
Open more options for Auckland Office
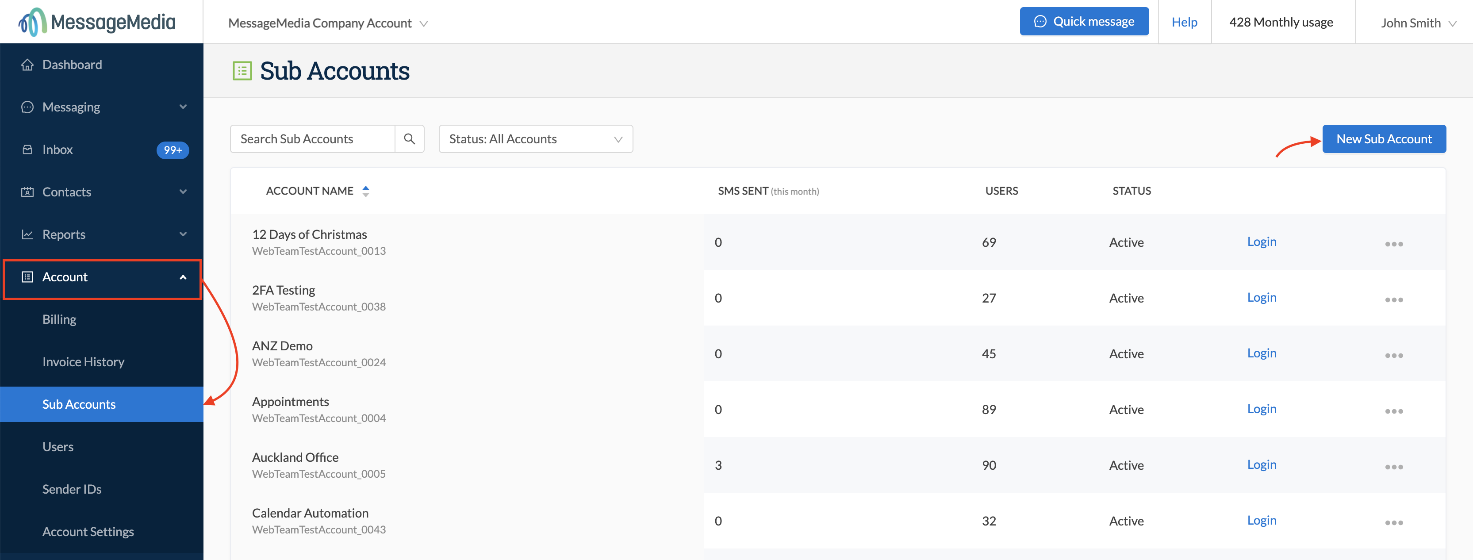tap(1393, 468)
